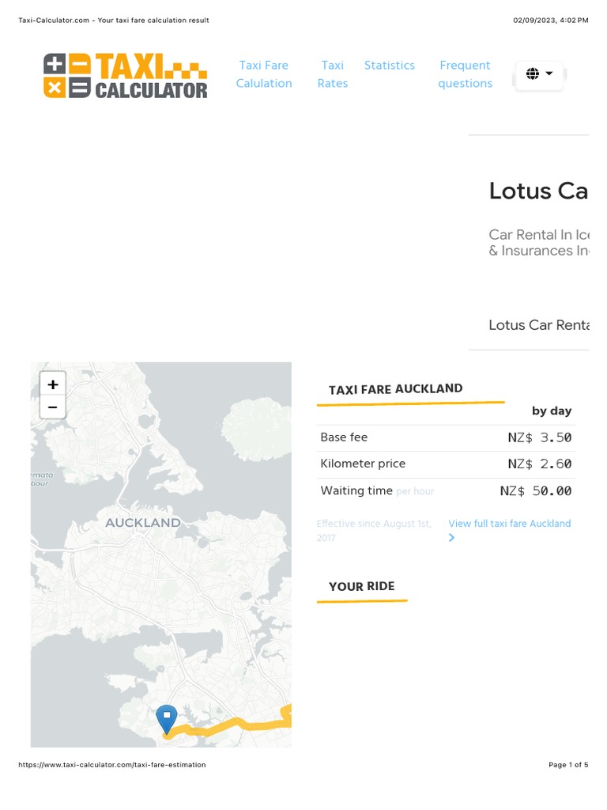
Task: Click View full taxi fare Auckland link
Action: pyautogui.click(x=509, y=524)
